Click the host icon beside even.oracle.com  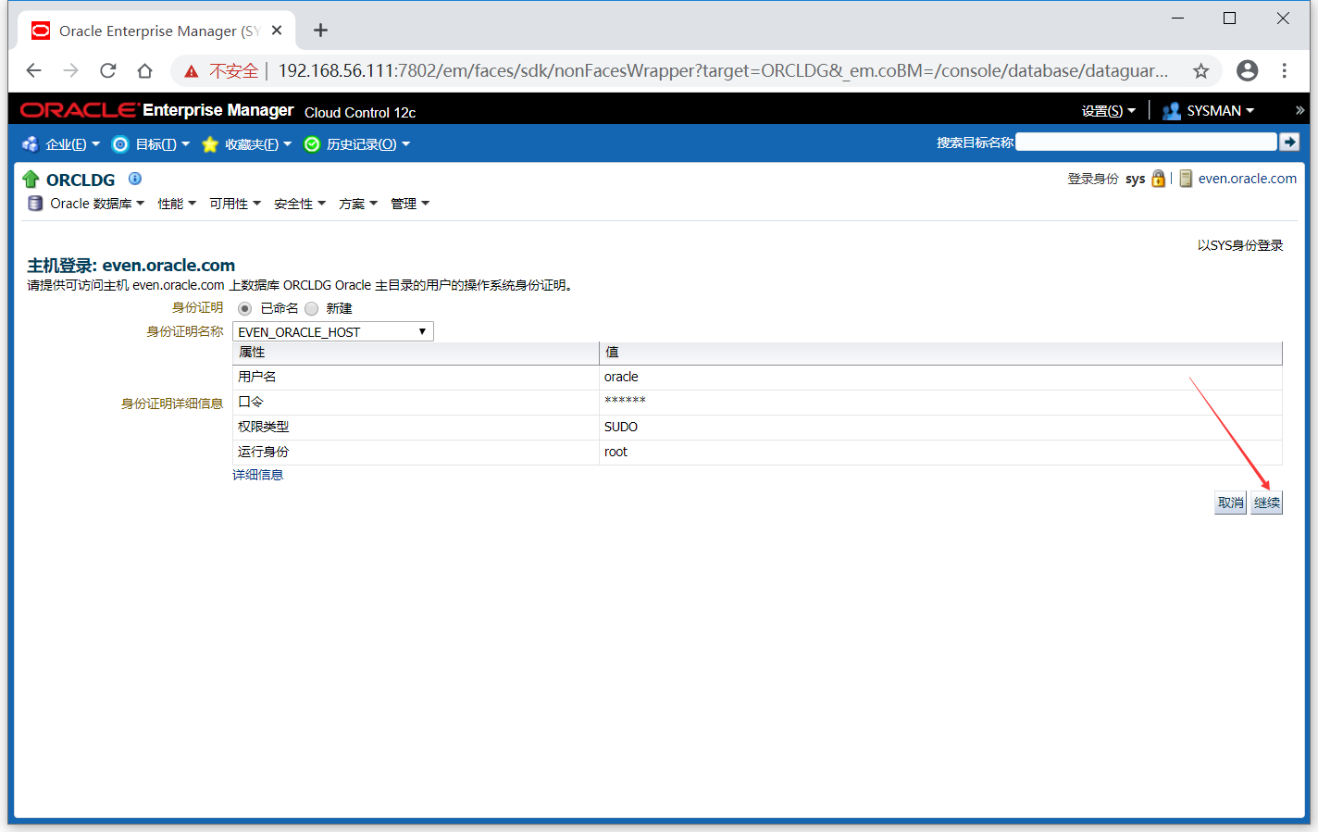pos(1186,179)
